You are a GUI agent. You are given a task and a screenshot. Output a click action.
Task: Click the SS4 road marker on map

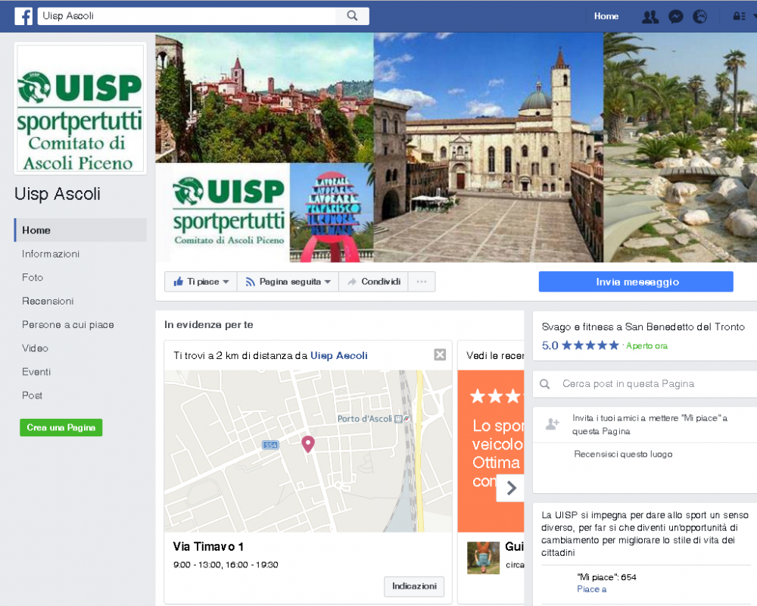[x=270, y=445]
